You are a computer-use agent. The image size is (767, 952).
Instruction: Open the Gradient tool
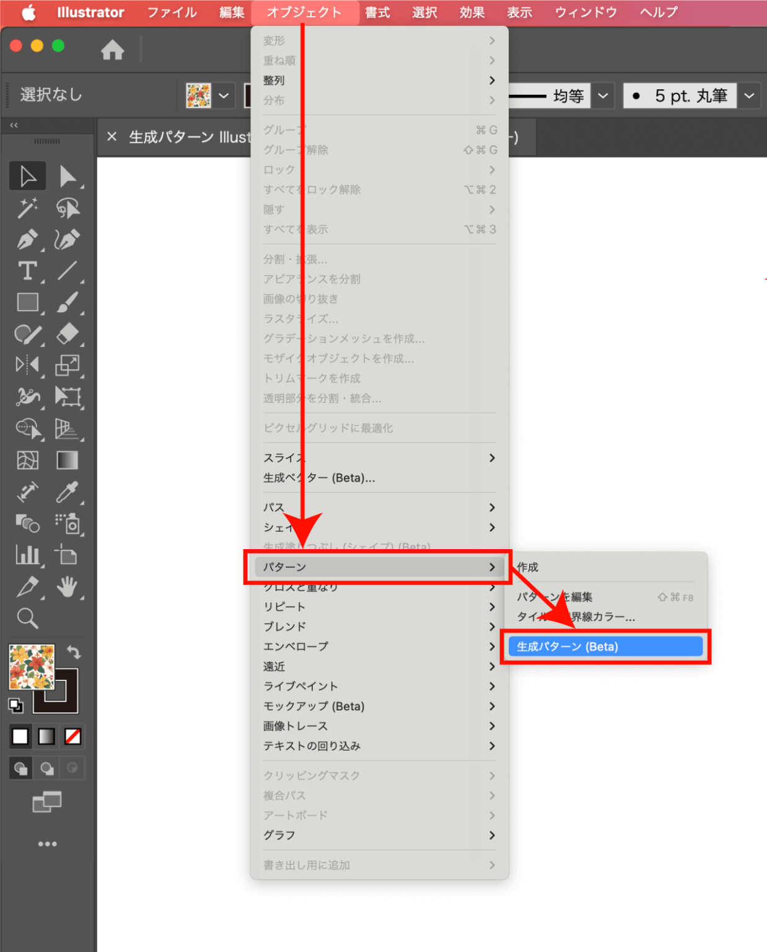pos(67,460)
